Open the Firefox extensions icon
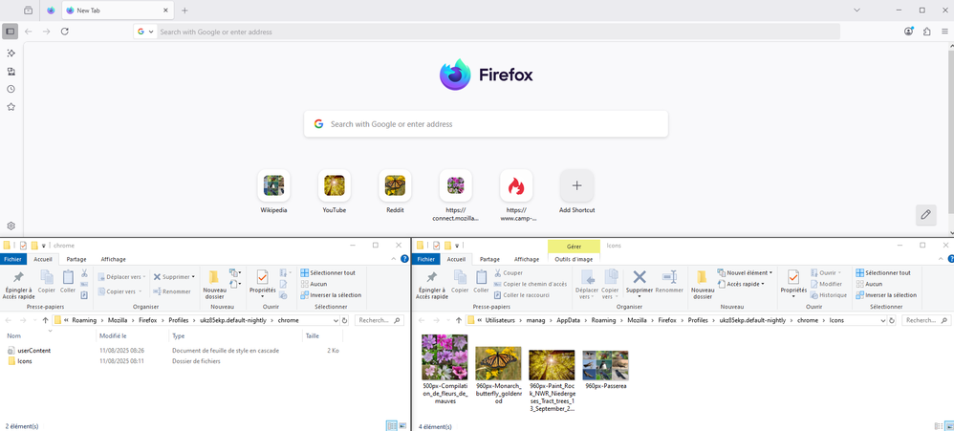 click(926, 32)
